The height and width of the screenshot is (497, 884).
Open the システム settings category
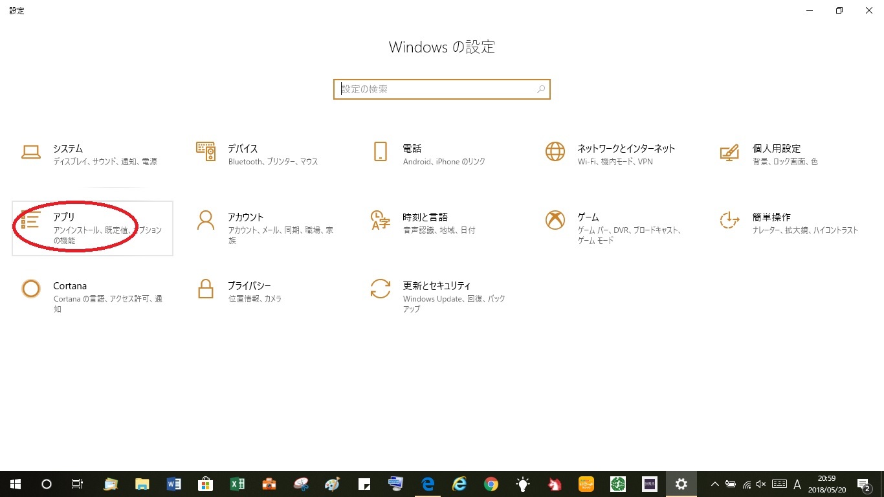(93, 155)
